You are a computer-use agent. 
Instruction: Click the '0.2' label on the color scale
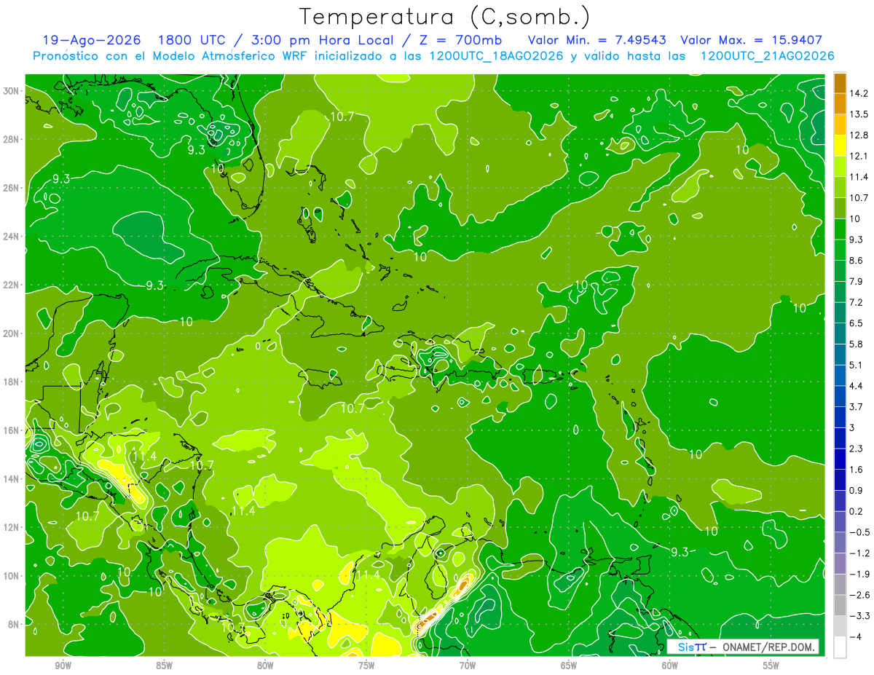pos(857,511)
